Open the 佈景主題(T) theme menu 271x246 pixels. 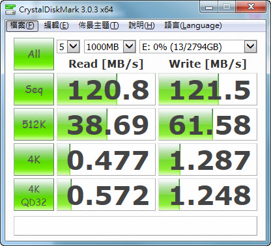[x=98, y=25]
